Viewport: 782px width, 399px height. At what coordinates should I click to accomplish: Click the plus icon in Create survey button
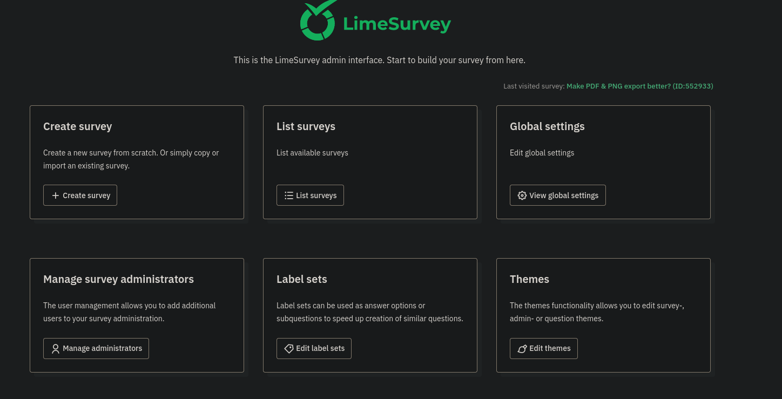tap(55, 195)
